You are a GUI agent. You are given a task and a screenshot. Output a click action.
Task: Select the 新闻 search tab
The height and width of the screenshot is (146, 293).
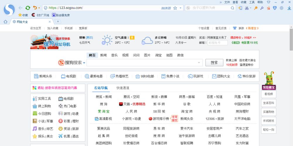103,55
